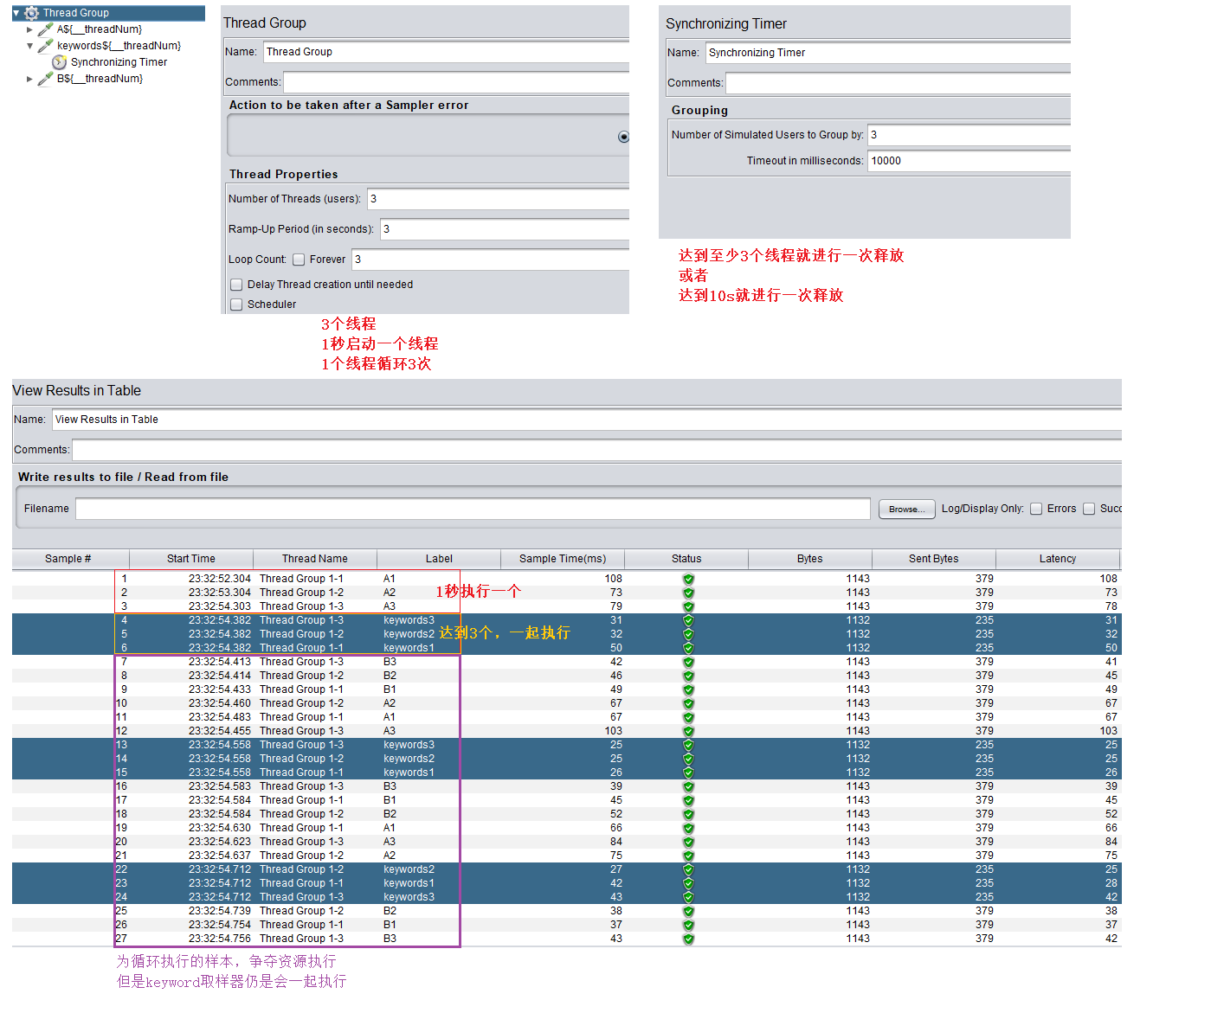1211x1013 pixels.
Task: Click the Synchronizing Timer Comments field
Action: [898, 83]
